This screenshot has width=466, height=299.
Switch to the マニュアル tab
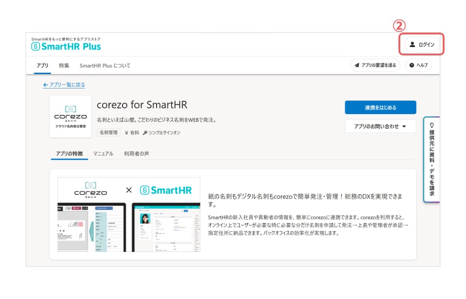pos(103,154)
